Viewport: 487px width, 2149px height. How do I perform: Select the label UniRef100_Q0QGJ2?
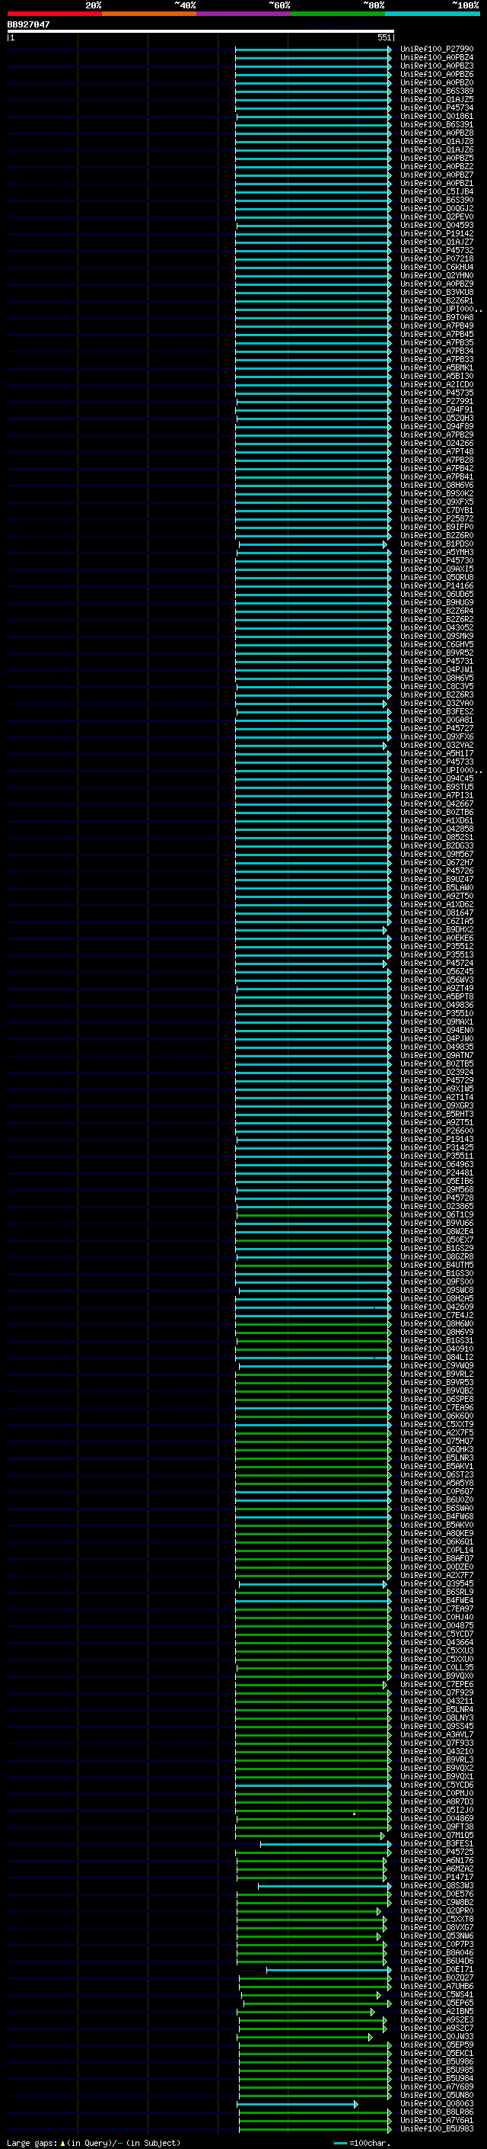437,209
